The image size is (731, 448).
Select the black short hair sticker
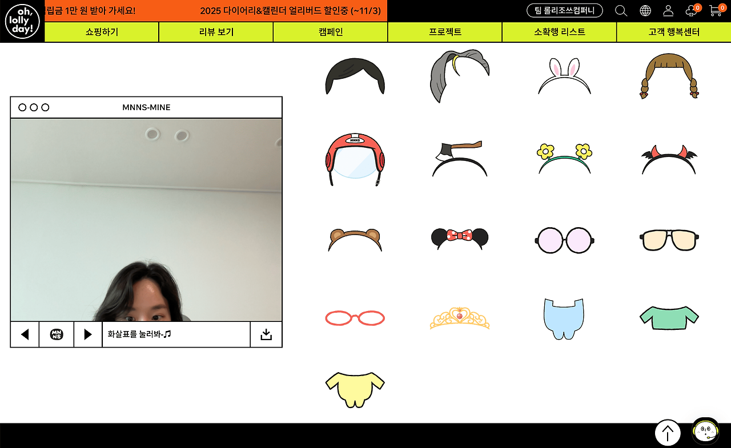pos(355,76)
